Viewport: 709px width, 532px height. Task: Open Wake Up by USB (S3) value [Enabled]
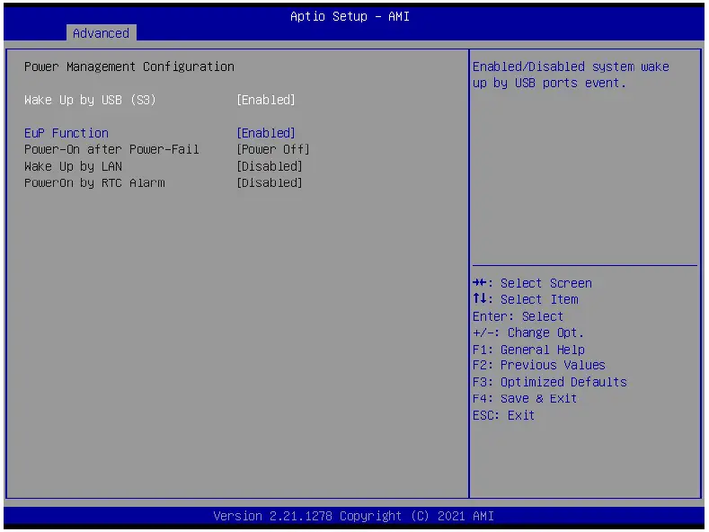coord(266,100)
